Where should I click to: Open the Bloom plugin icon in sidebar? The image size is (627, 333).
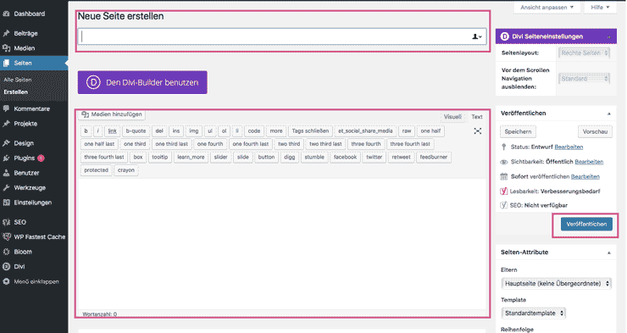[x=7, y=252]
